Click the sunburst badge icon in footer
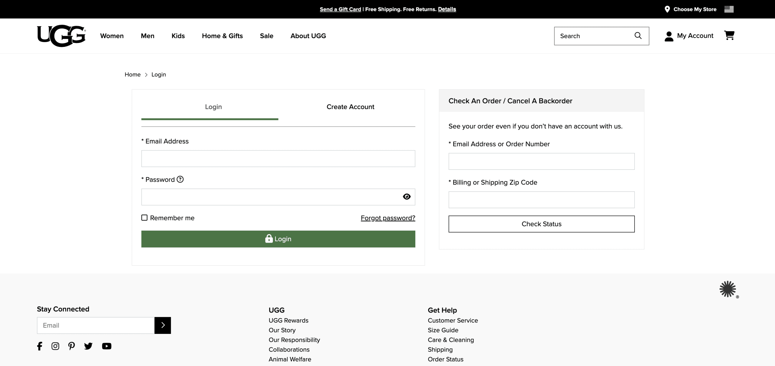Screen dimensions: 775x366 [x=728, y=289]
